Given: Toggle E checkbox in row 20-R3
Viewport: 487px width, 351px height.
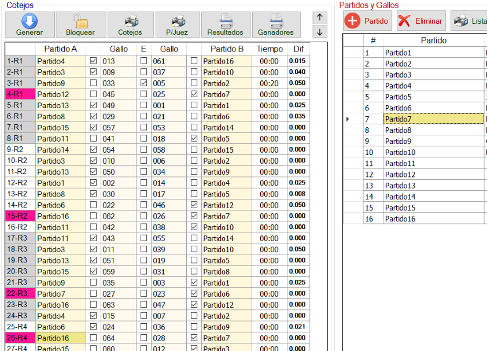Looking at the screenshot, I should tap(143, 271).
